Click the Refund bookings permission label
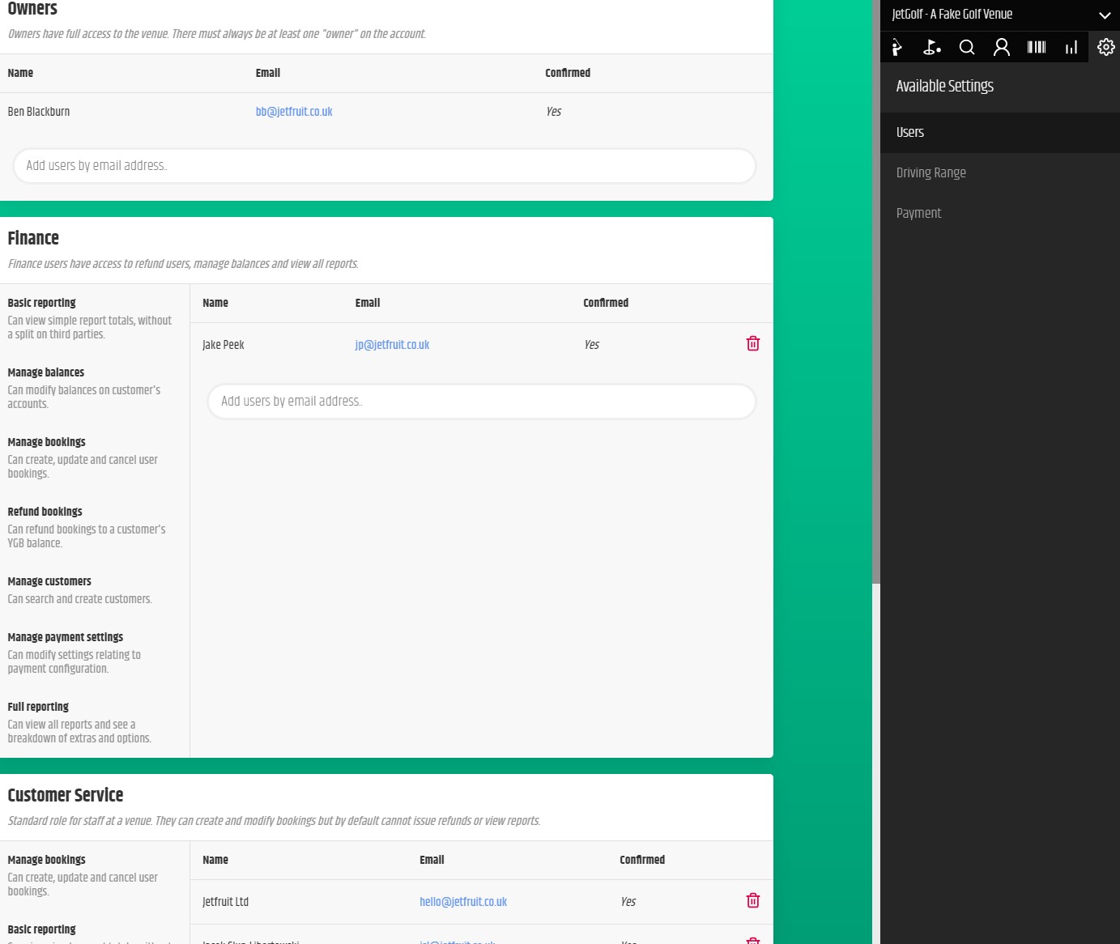 [45, 512]
